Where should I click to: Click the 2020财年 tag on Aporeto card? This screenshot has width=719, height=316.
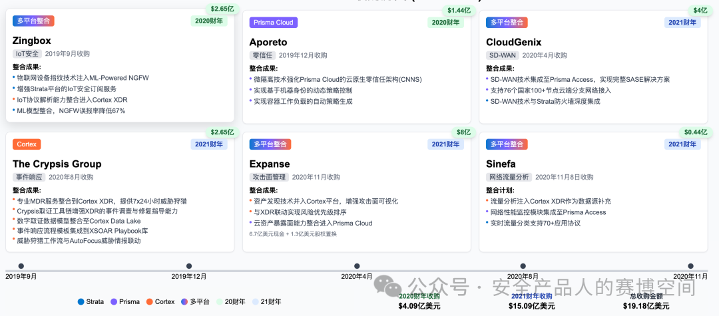click(445, 22)
